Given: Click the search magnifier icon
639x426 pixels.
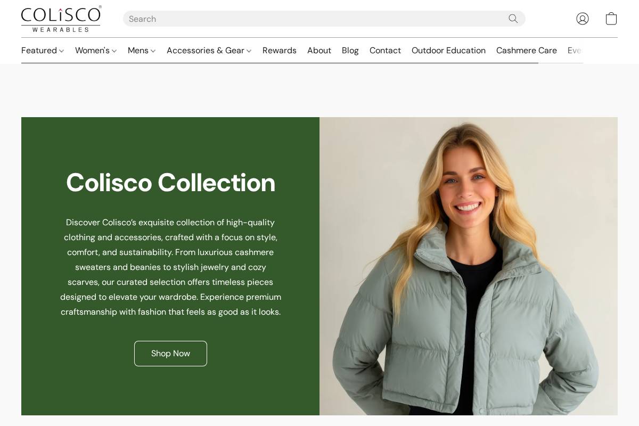Looking at the screenshot, I should coord(513,19).
